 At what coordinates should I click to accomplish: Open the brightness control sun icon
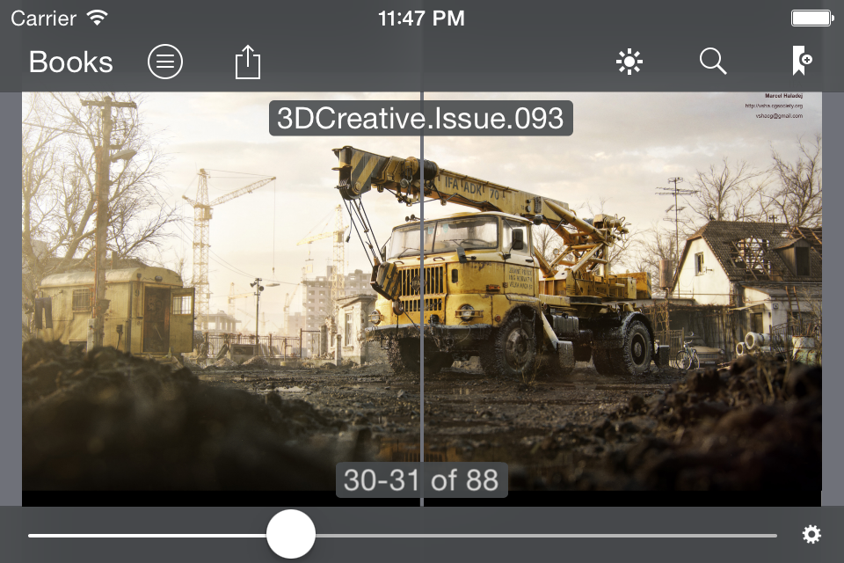[x=629, y=62]
